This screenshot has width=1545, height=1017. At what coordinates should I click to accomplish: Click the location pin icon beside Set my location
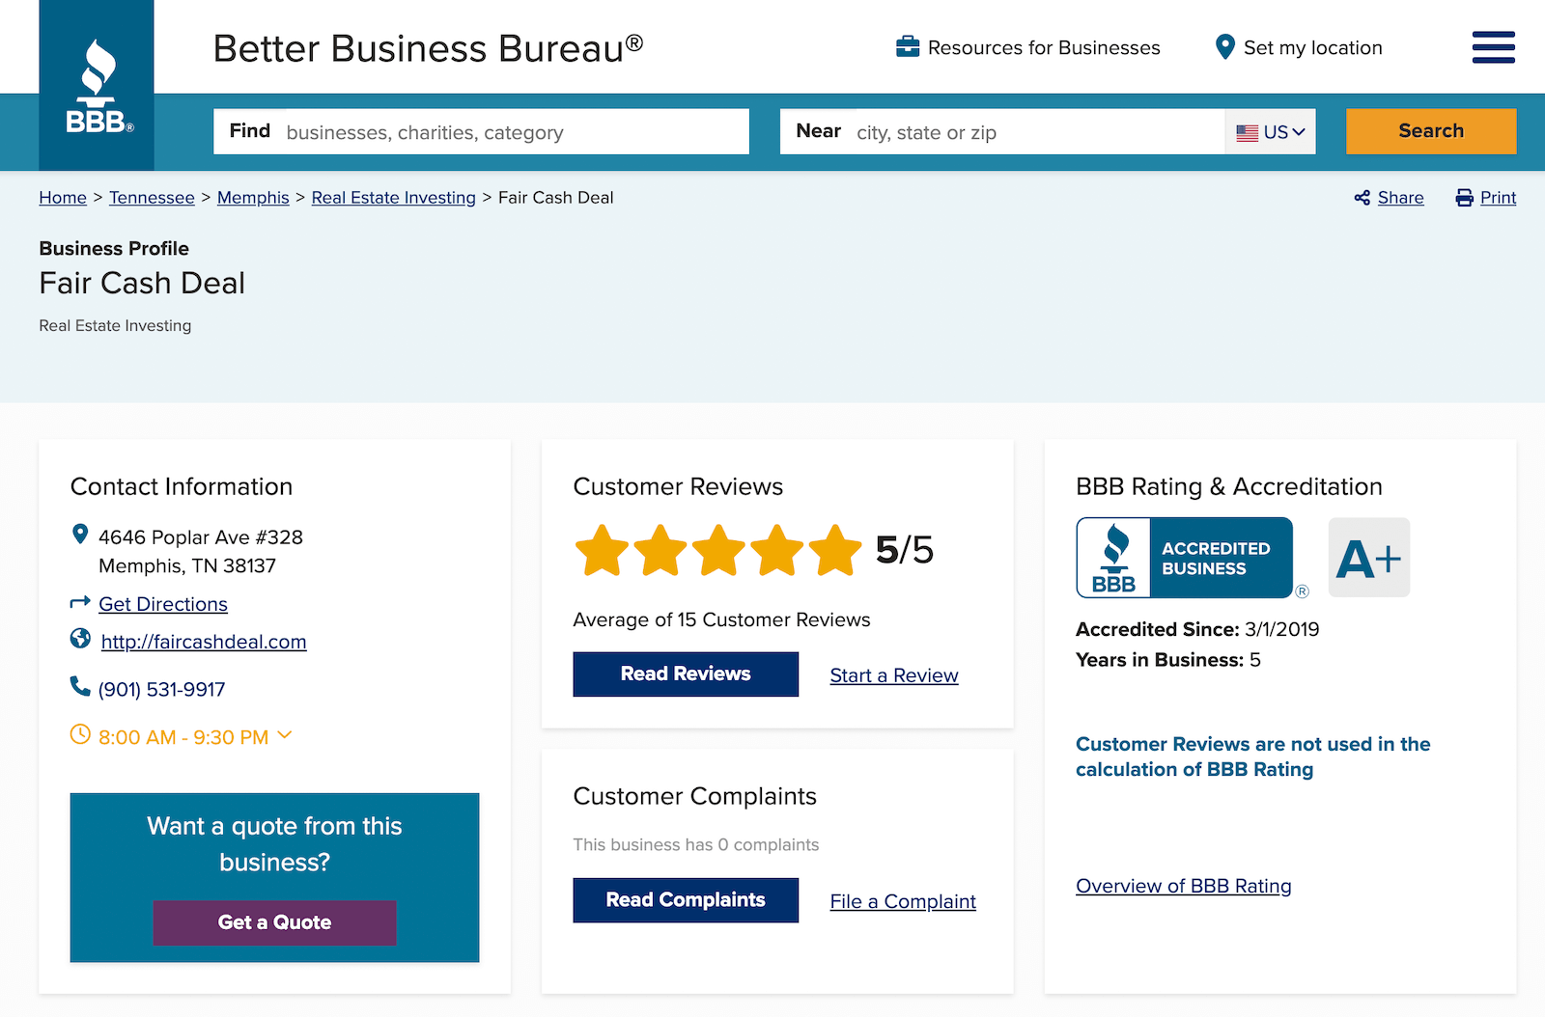[x=1224, y=46]
